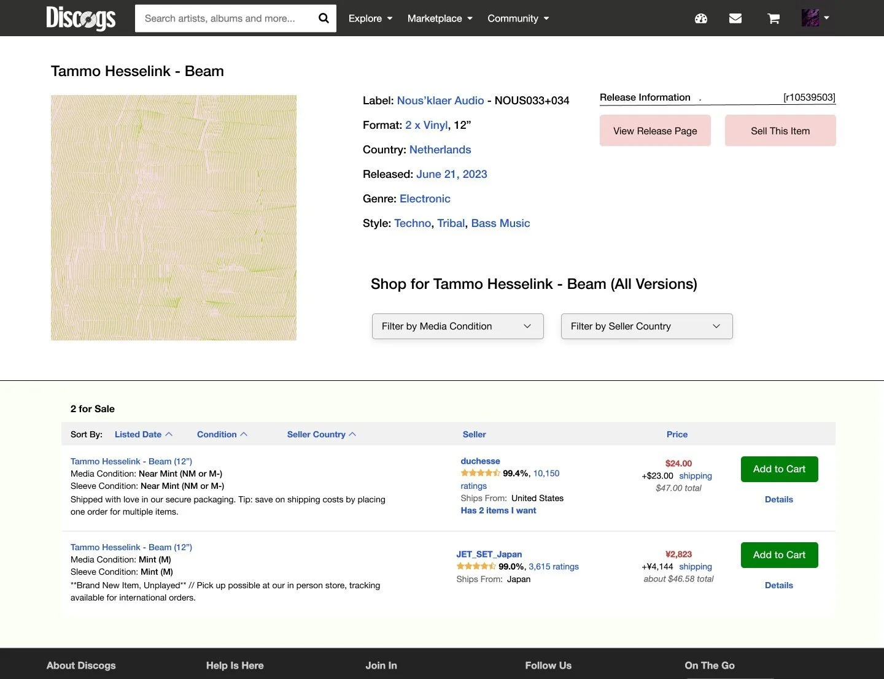884x679 pixels.
Task: Click the Electronic genre link
Action: [x=425, y=199]
